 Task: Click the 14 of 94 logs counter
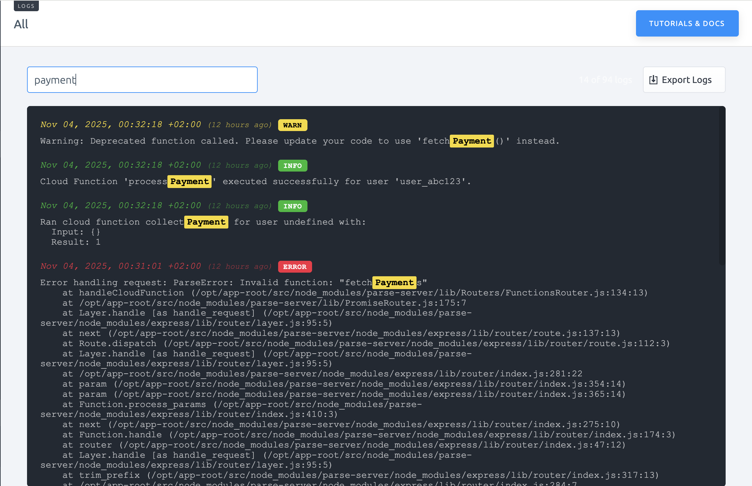click(605, 79)
